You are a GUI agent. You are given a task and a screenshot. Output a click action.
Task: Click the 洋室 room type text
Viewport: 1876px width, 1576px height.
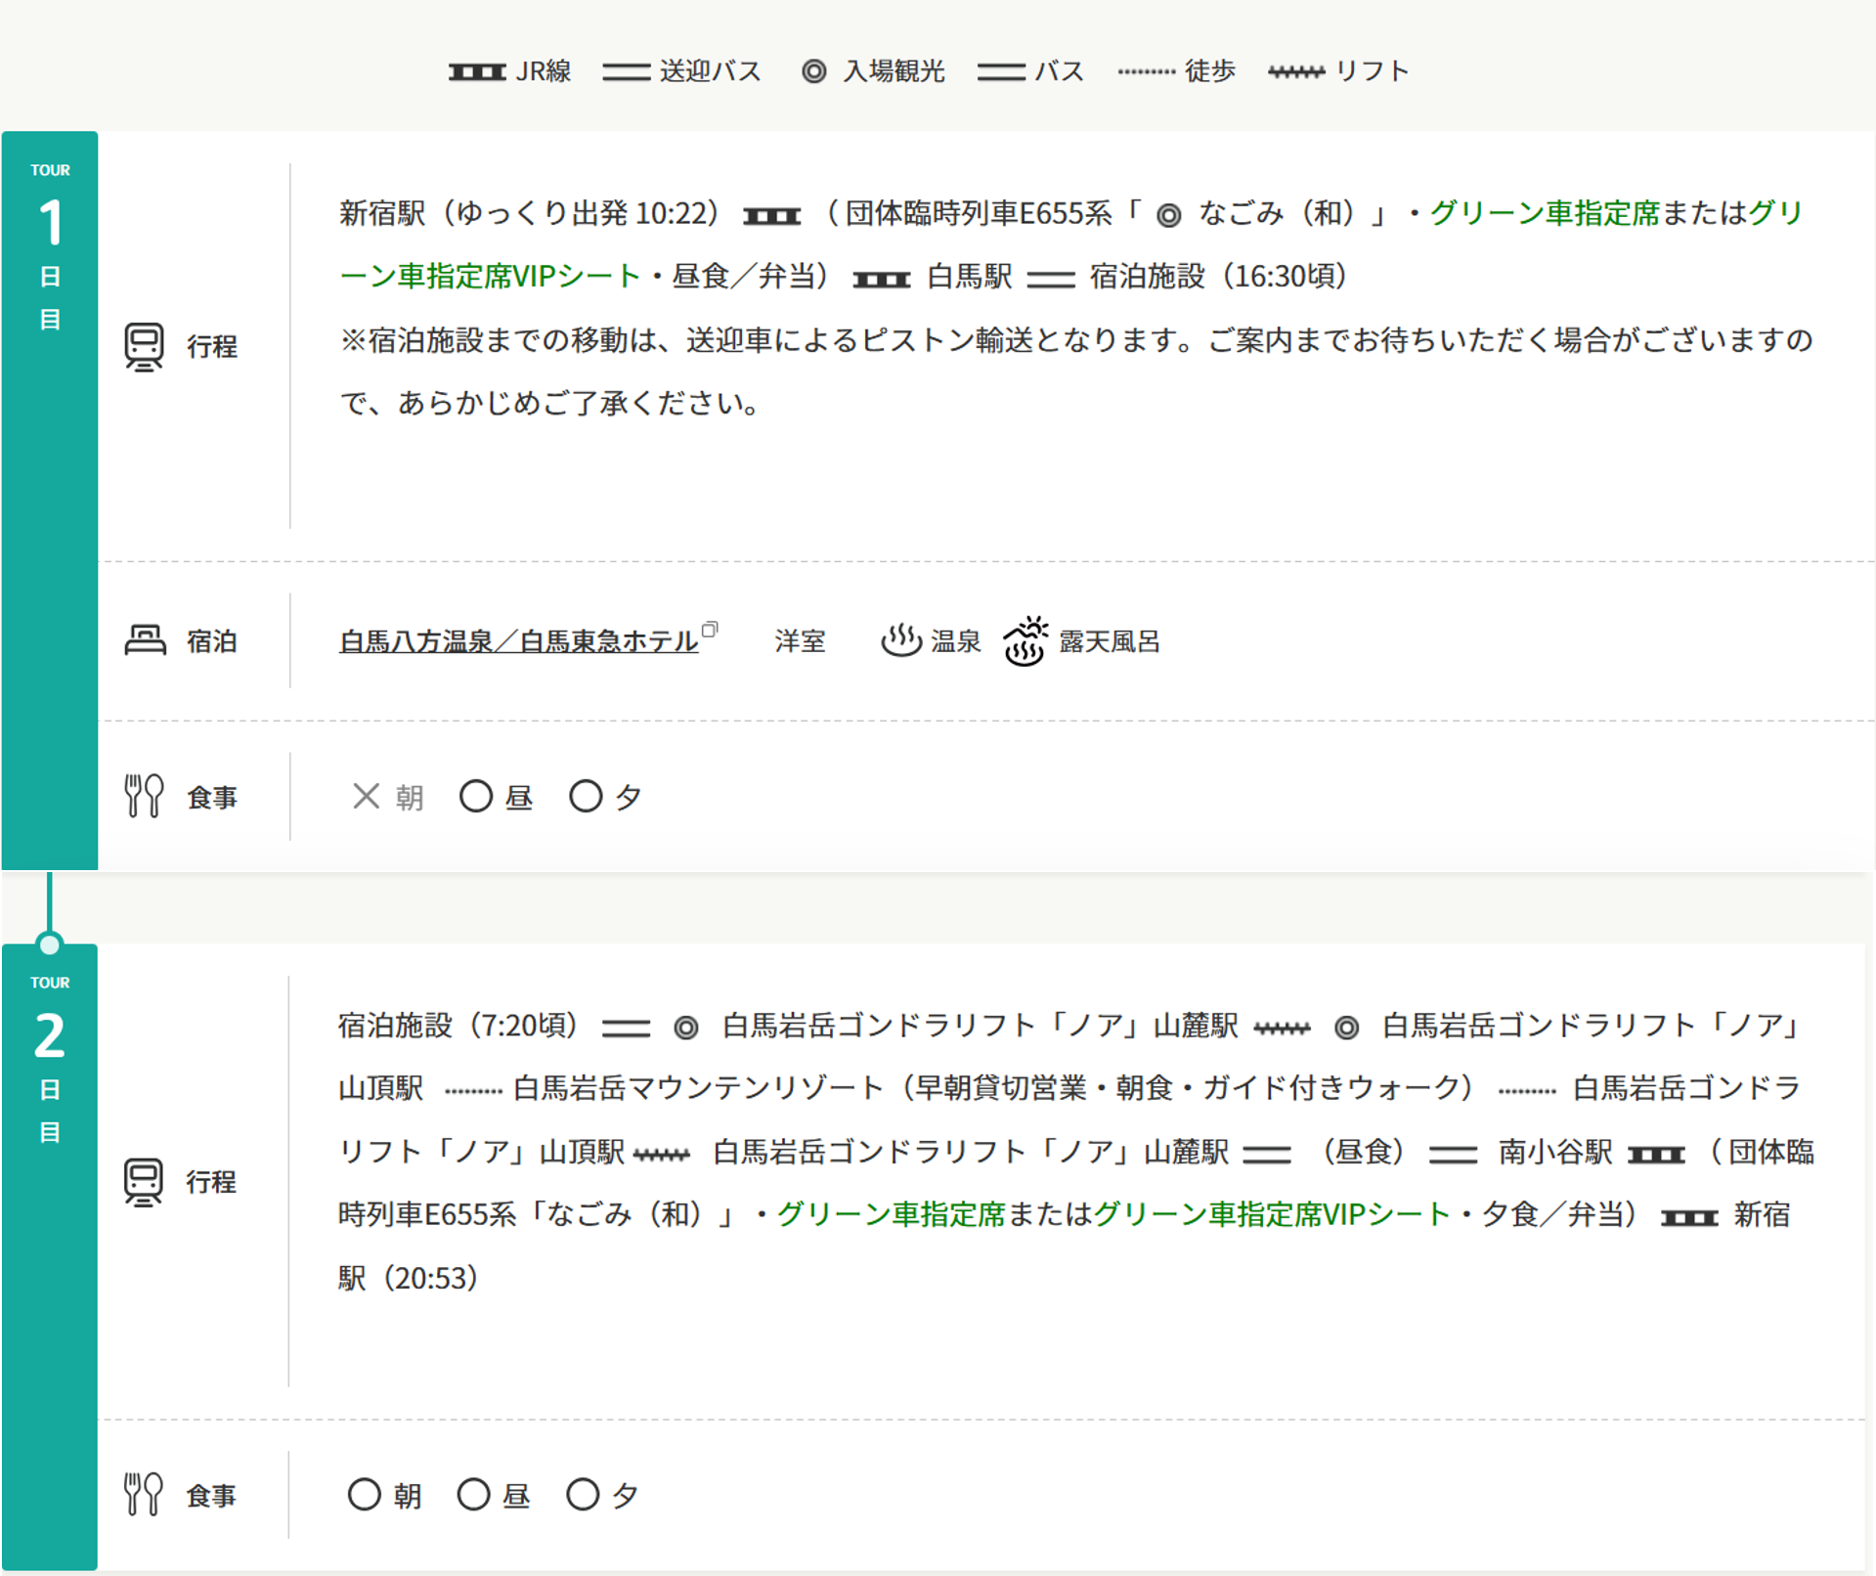pos(800,641)
